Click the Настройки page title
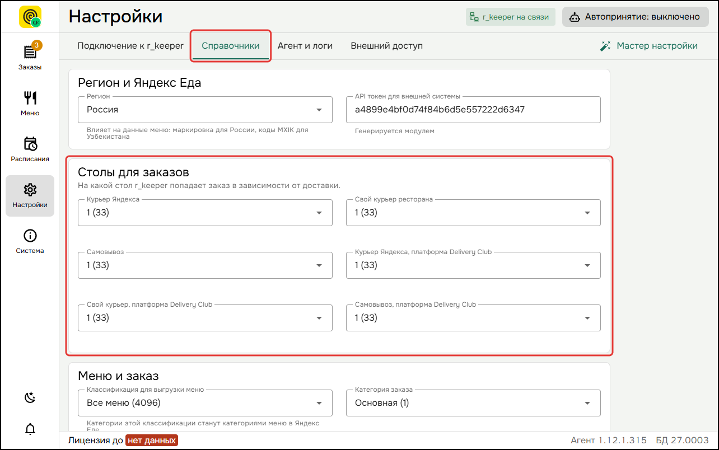The image size is (719, 450). click(116, 17)
